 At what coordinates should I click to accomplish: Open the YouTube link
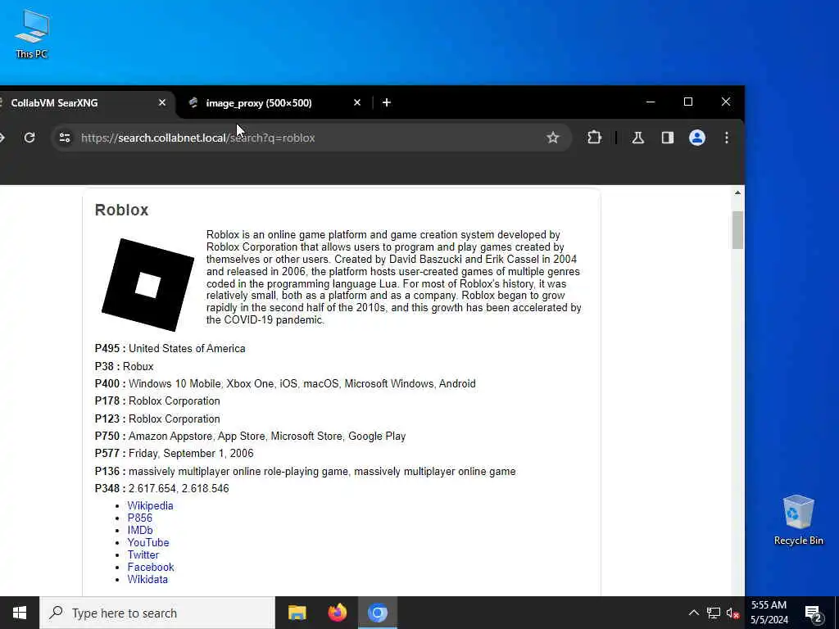pos(148,542)
